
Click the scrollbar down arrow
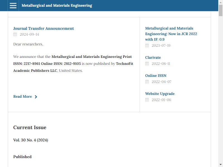click(220, 165)
